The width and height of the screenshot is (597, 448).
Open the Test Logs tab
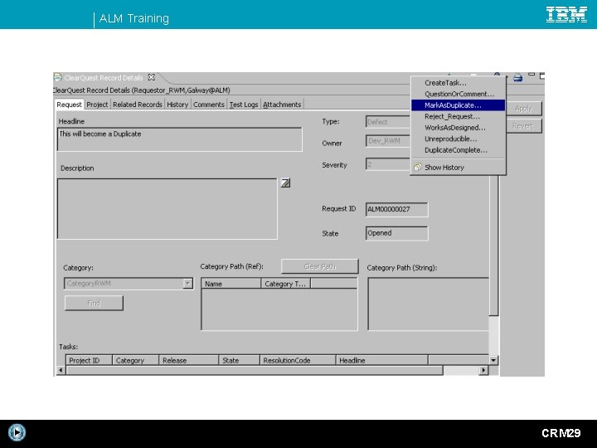244,105
